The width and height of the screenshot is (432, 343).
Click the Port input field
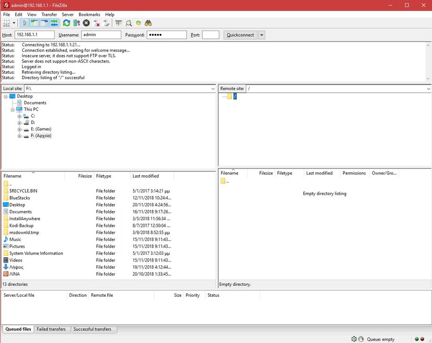click(x=211, y=35)
